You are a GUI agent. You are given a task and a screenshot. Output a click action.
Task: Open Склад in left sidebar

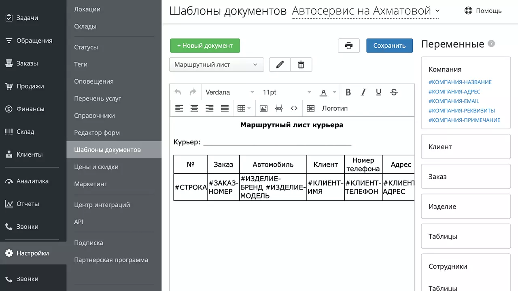33,132
